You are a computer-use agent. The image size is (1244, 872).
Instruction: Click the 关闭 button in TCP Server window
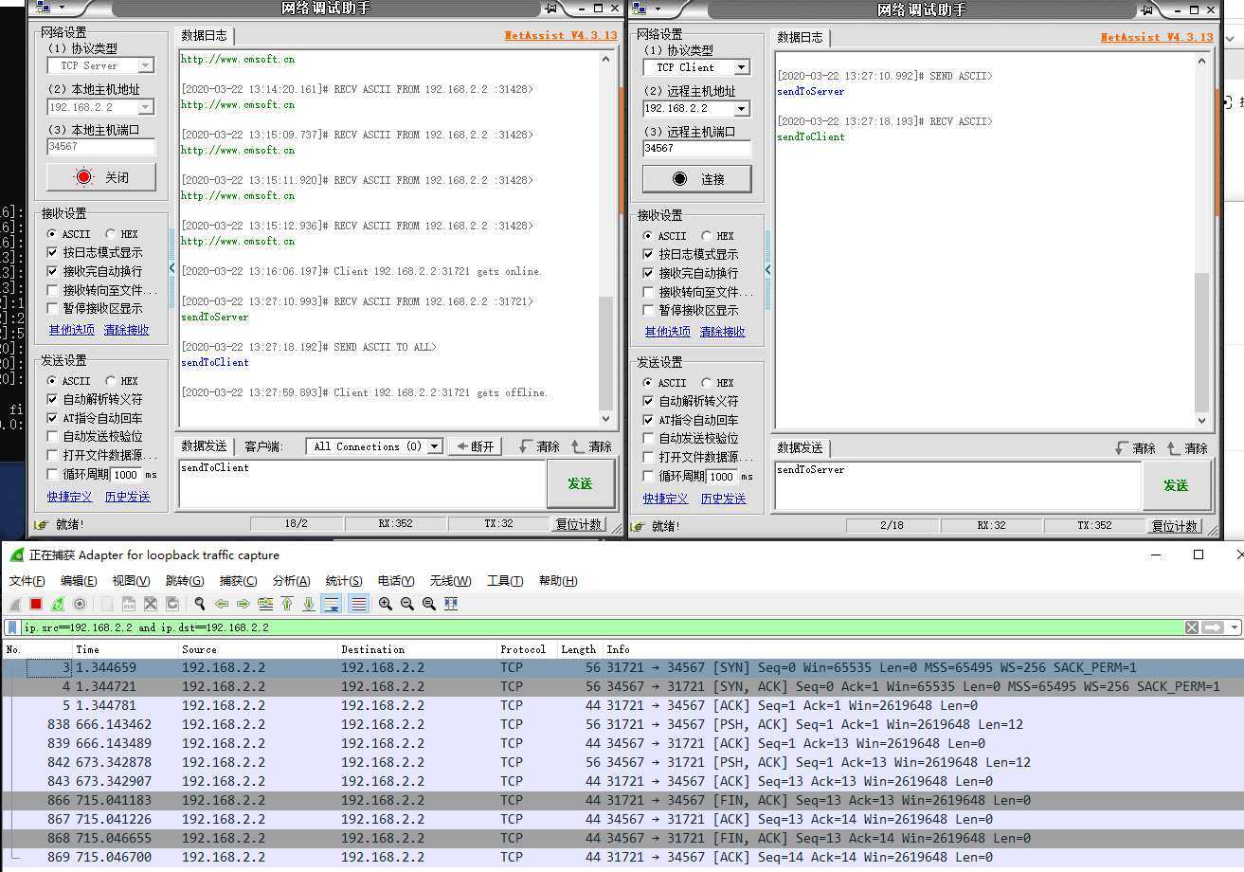point(101,177)
